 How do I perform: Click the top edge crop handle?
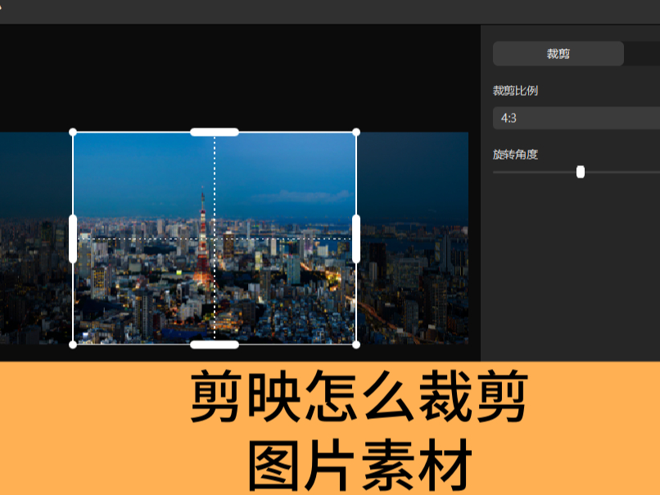[x=215, y=132]
